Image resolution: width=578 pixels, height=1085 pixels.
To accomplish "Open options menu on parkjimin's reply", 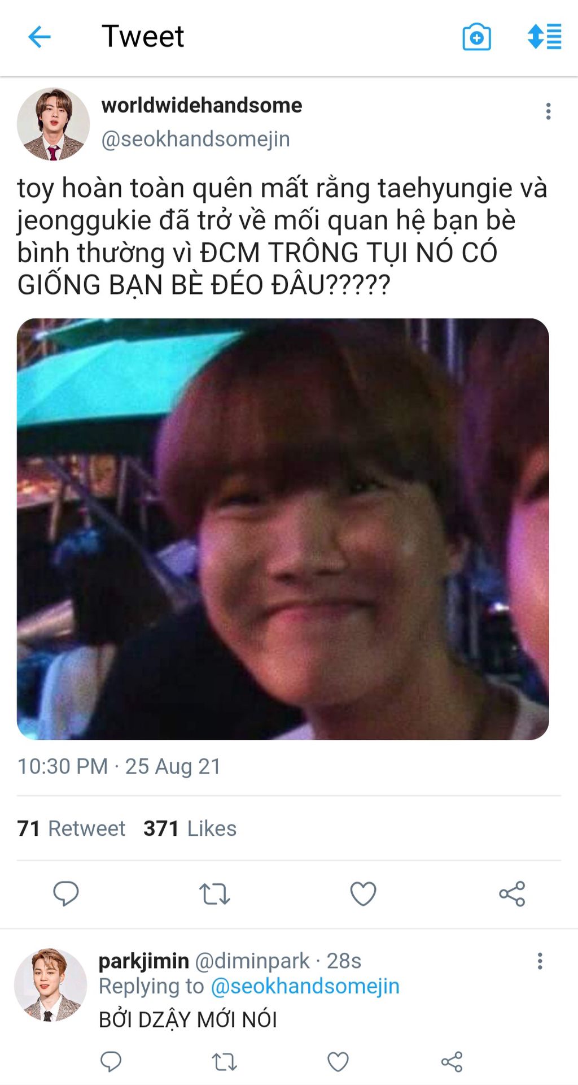I will [540, 961].
